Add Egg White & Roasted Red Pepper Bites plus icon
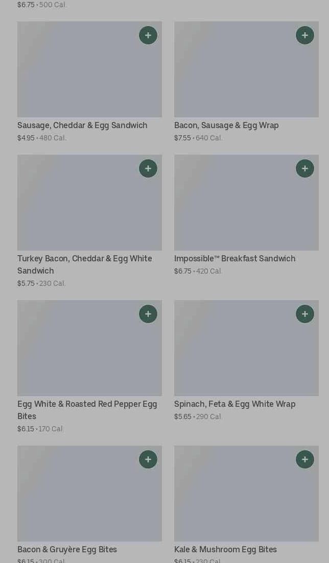Image resolution: width=329 pixels, height=563 pixels. [x=148, y=314]
